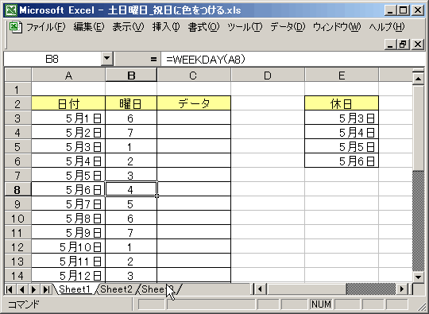The image size is (429, 314).
Task: Click the Name Box showing B8
Action: pyautogui.click(x=52, y=59)
